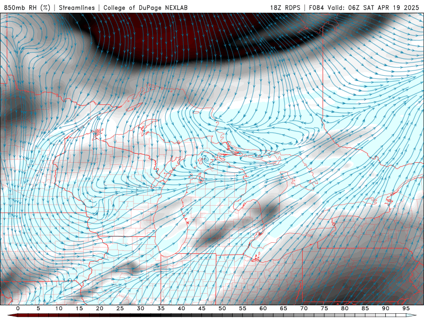Screen dimensions: 424x318
Task: Click the '90' value on the colorbar scale
Action: (386, 308)
